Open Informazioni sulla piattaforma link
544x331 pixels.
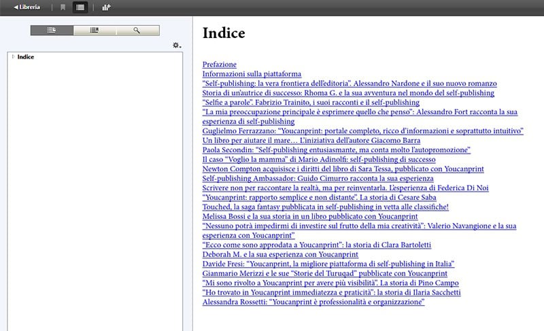point(252,74)
